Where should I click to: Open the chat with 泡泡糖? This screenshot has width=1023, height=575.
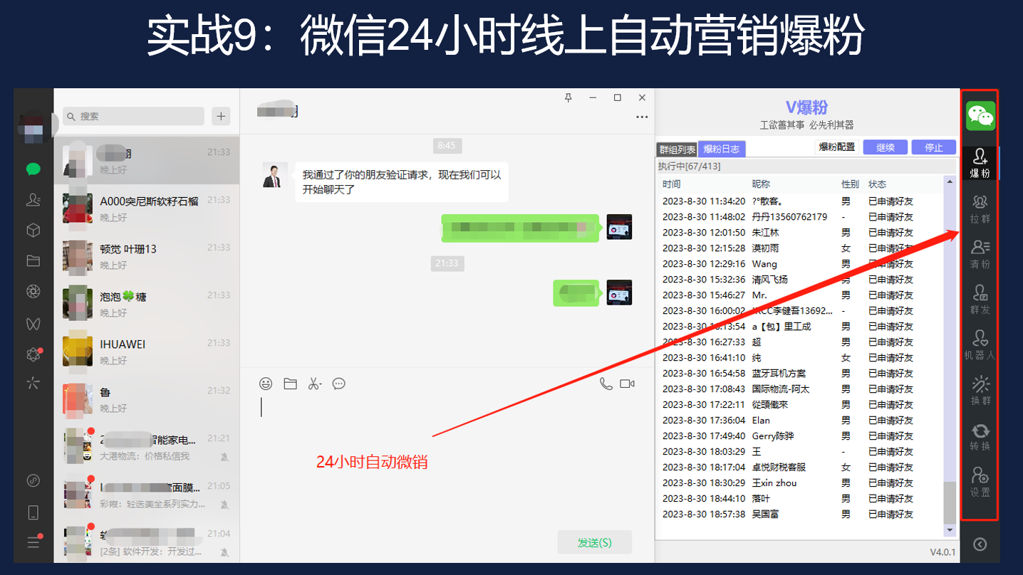147,304
